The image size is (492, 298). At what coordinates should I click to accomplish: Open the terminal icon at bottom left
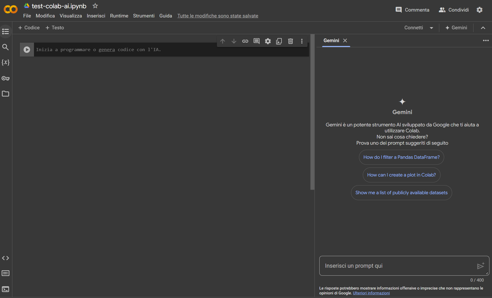[5, 289]
